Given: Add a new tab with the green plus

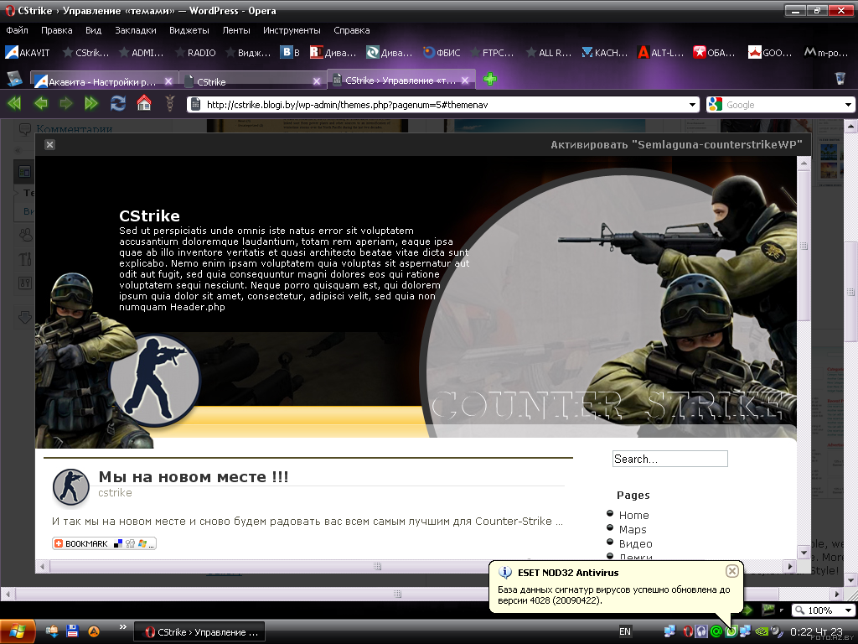Looking at the screenshot, I should click(x=489, y=80).
